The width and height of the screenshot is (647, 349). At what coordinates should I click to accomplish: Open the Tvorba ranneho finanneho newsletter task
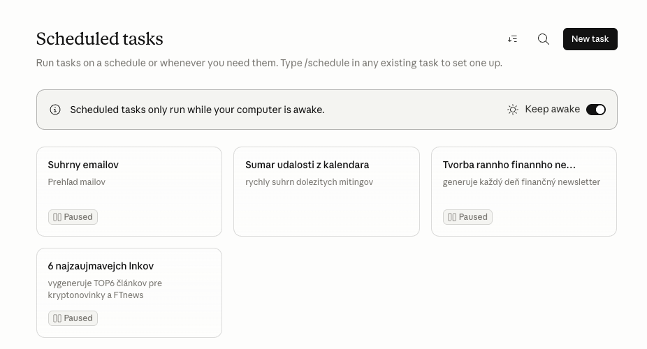point(509,165)
